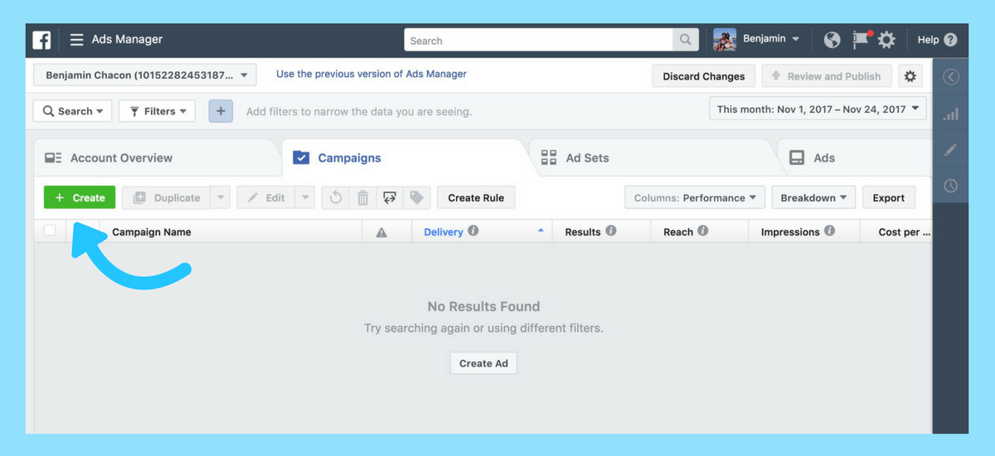Screen dimensions: 995x456
Task: Open Use the previous version of Ads Manager link
Action: coord(371,74)
